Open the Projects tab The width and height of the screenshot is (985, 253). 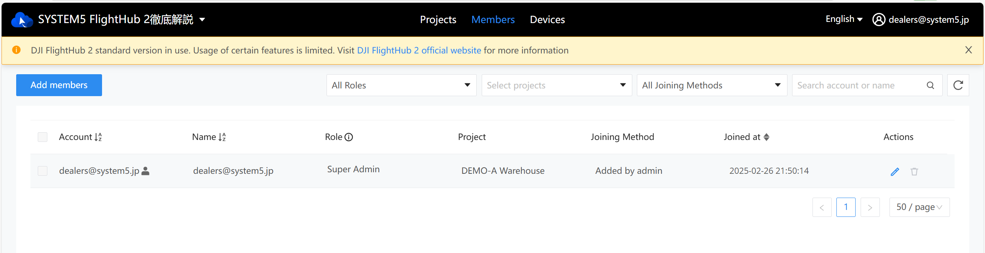[438, 20]
